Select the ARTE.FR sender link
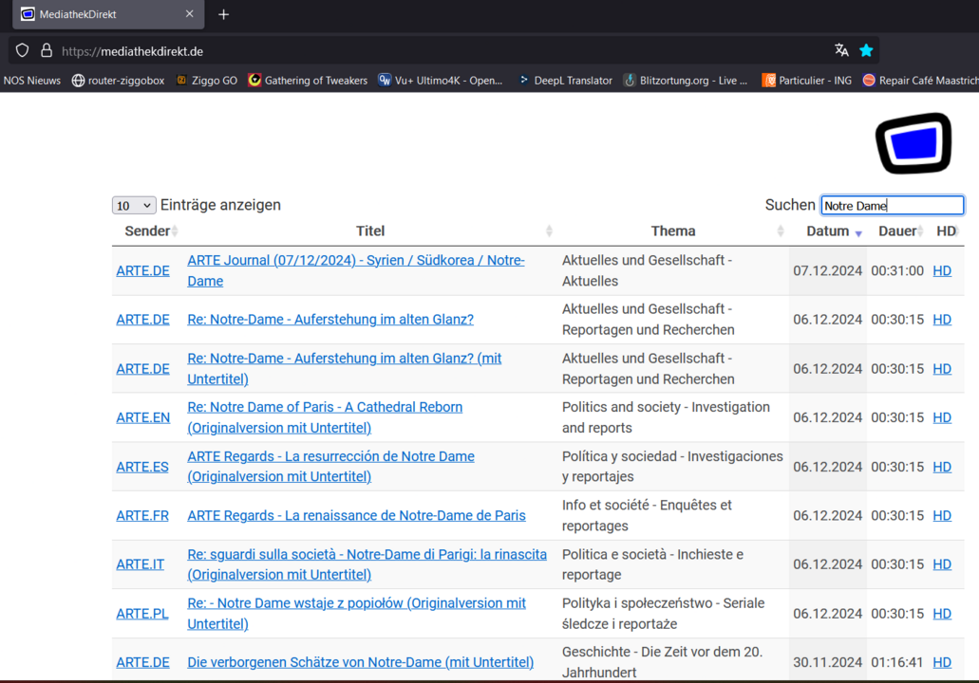 [142, 515]
